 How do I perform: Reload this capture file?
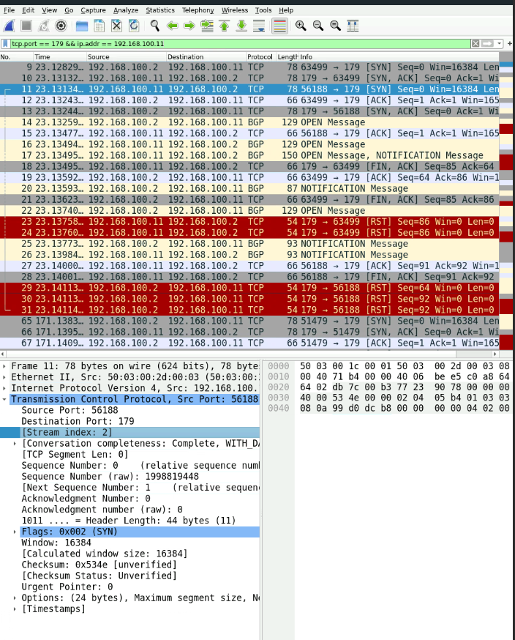(134, 26)
